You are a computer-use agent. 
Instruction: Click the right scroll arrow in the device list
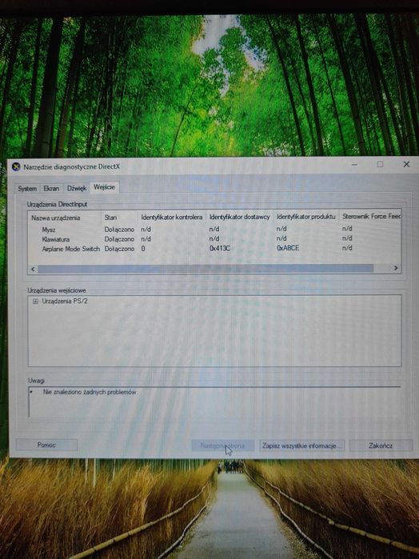[396, 268]
